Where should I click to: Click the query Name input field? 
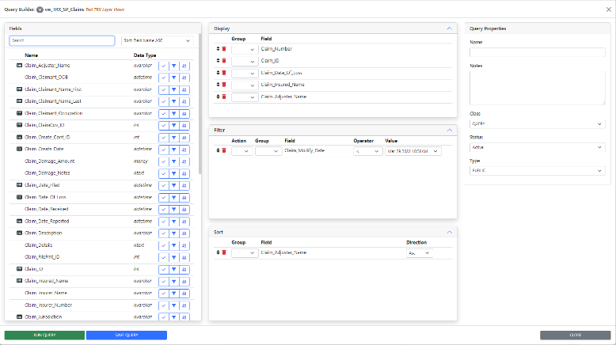537,52
